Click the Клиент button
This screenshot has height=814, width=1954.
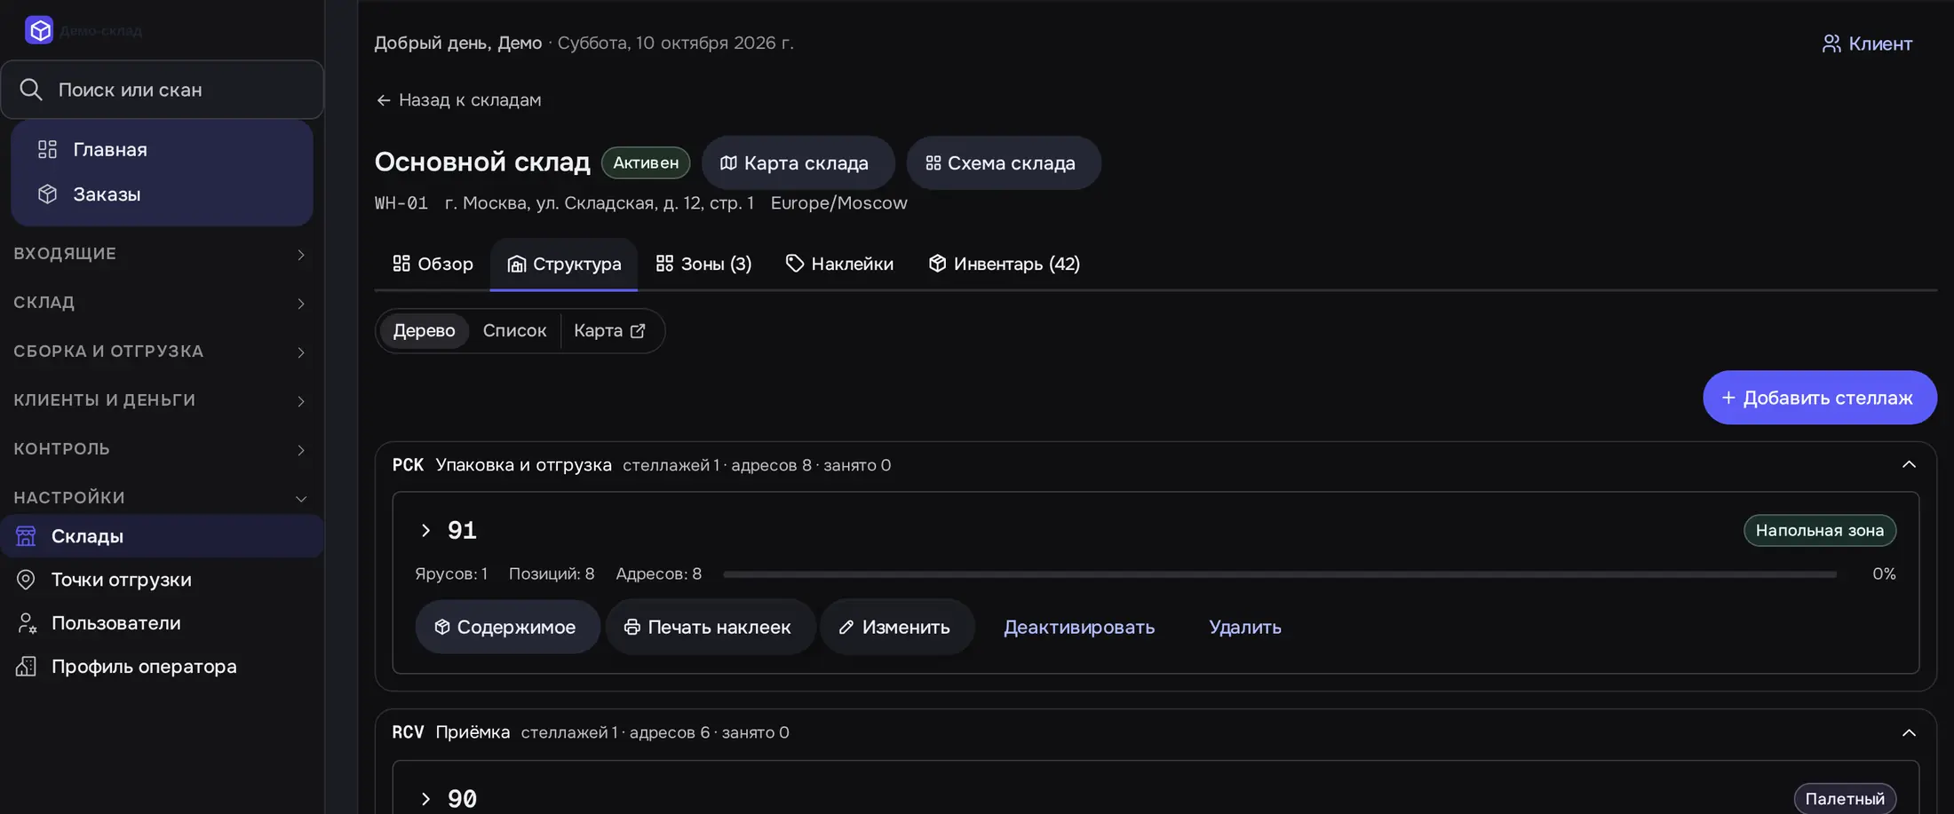(1867, 43)
